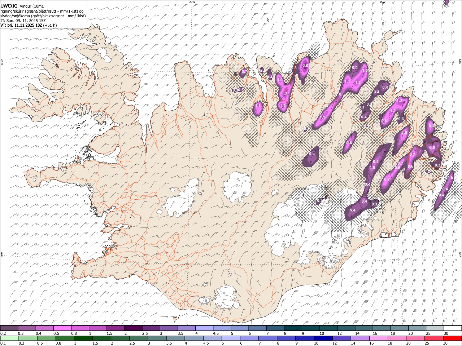
Task: Click the '0.1' label on the lower legend row
Action: [x=3, y=343]
